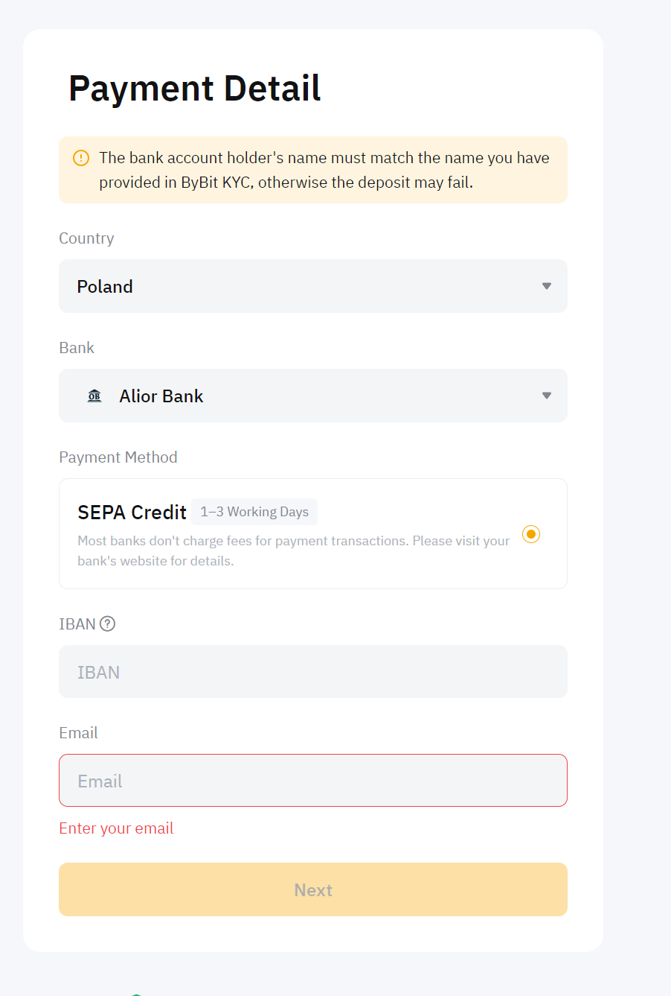Click the Payment Detail heading

(194, 89)
